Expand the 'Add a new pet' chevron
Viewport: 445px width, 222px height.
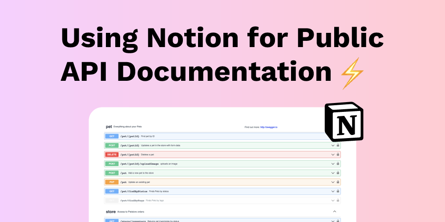[x=333, y=173]
